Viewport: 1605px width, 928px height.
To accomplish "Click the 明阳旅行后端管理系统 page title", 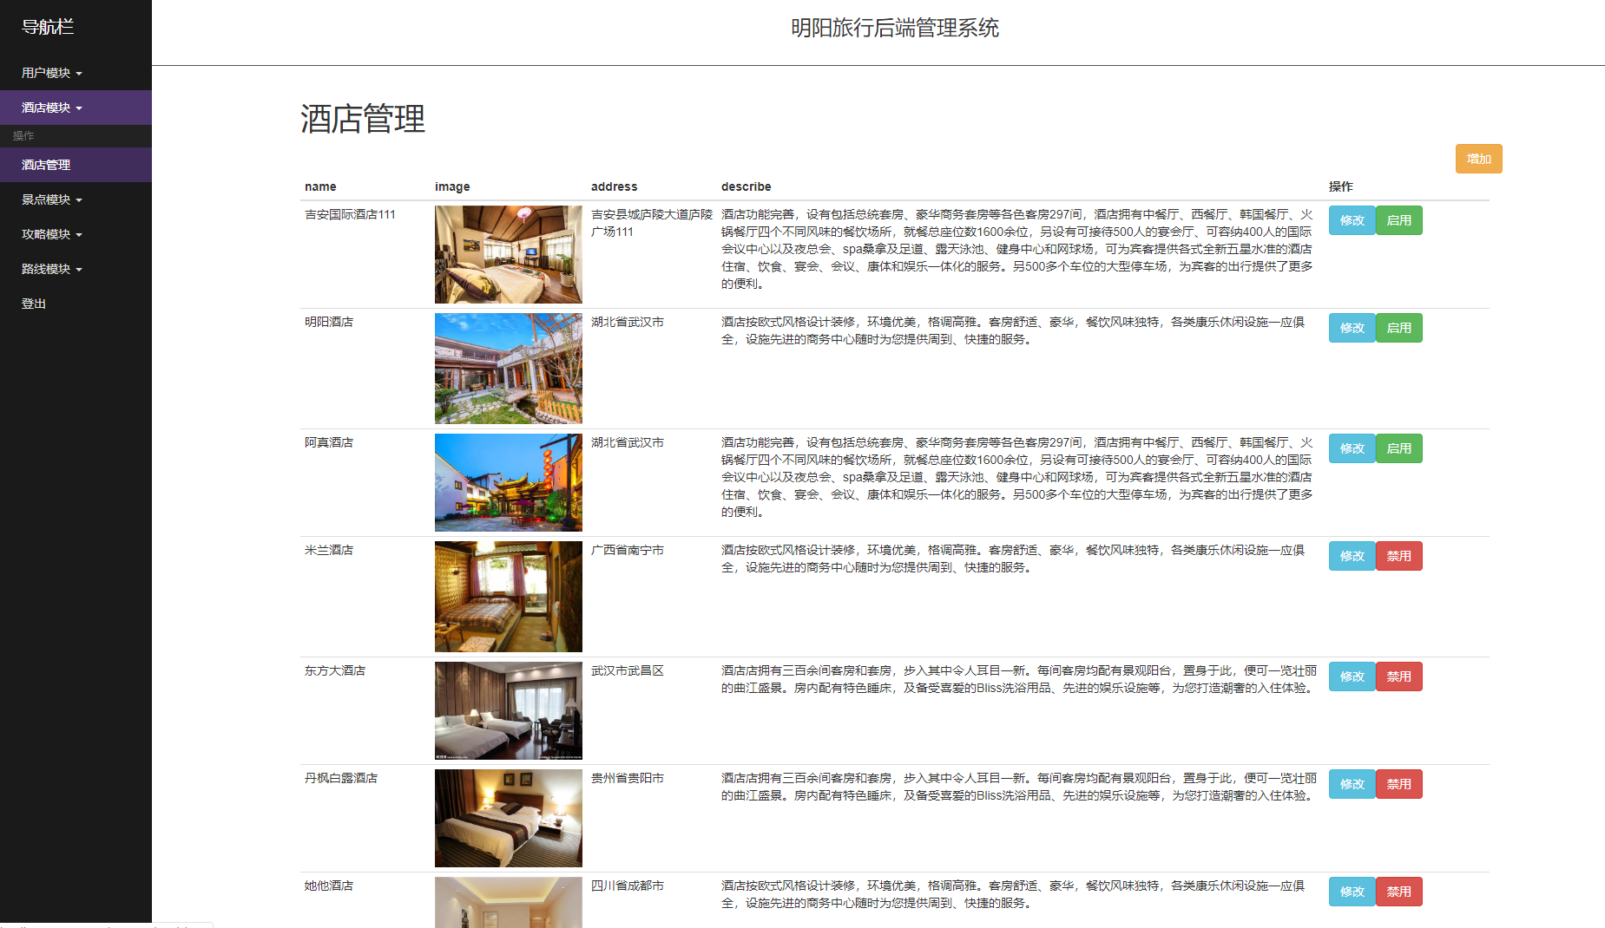I will point(894,28).
